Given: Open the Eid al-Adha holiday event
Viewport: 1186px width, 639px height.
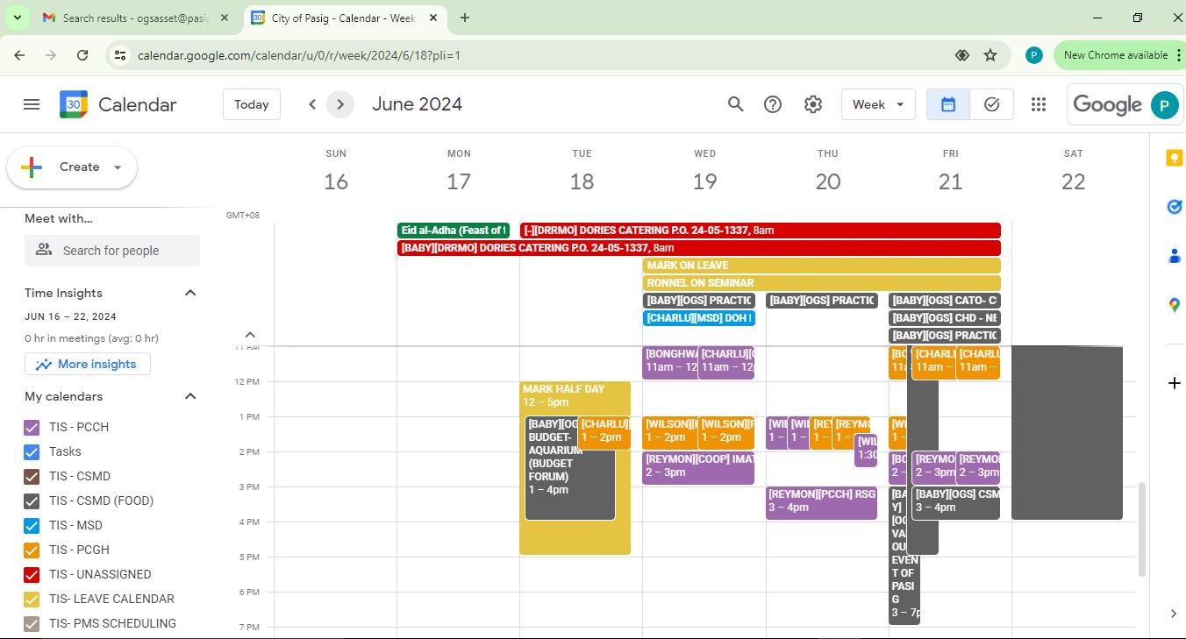Looking at the screenshot, I should (454, 231).
